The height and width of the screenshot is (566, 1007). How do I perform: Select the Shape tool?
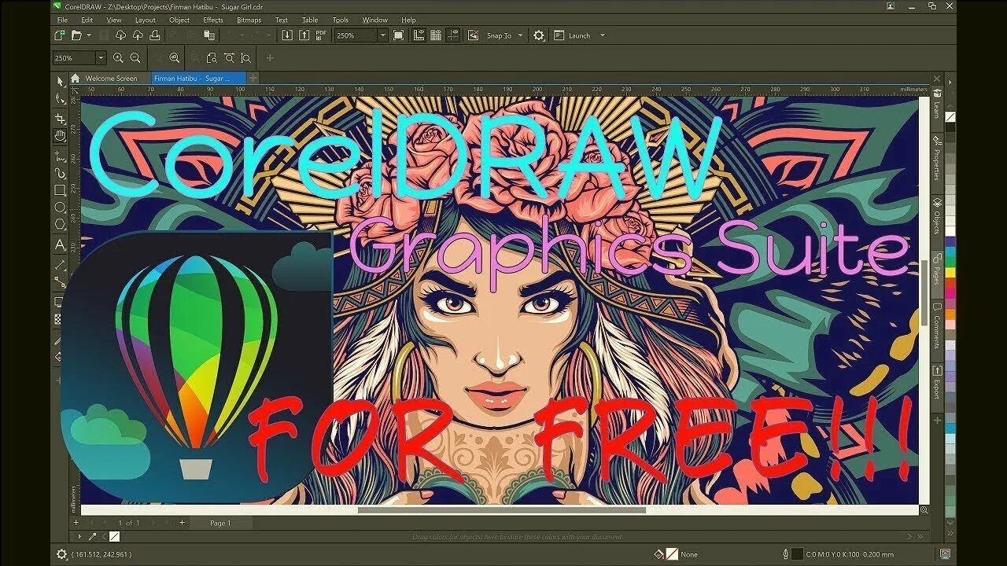pyautogui.click(x=60, y=99)
